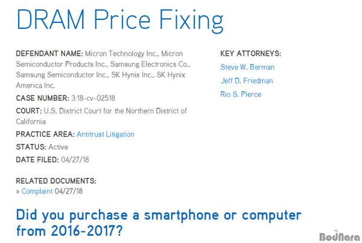Click the BodNara watermark logo
The image size is (362, 243).
pos(339,236)
